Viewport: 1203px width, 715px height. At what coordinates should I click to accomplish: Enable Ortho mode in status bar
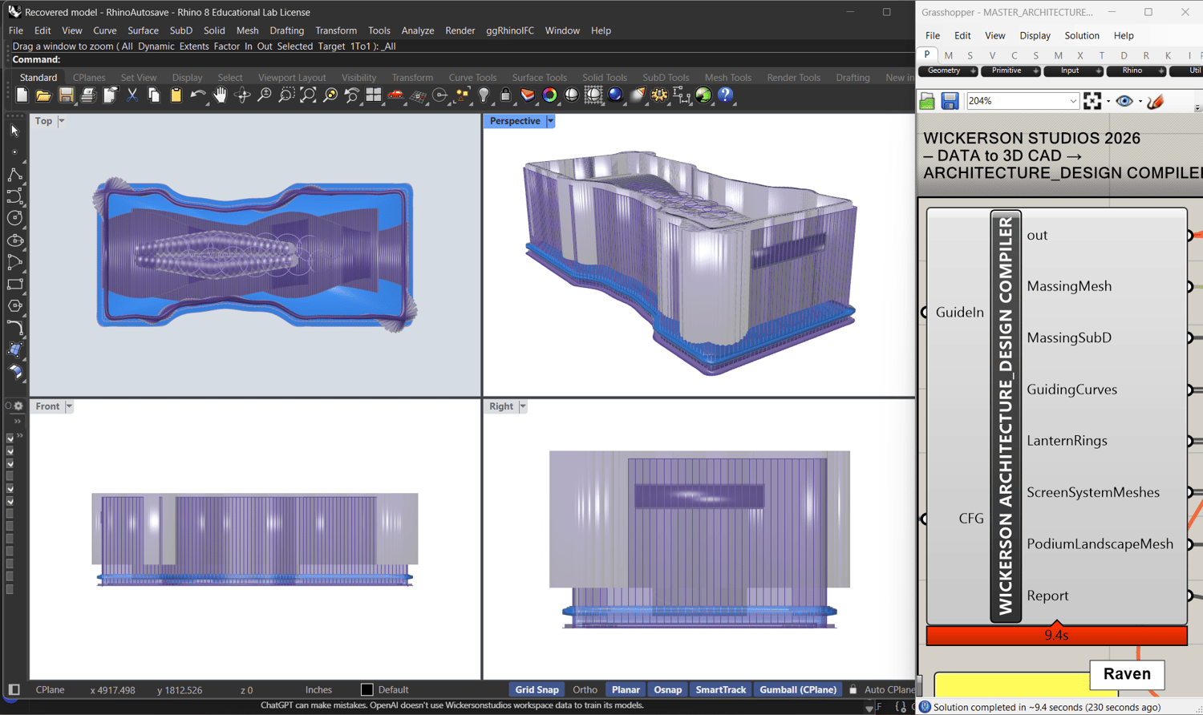point(585,689)
